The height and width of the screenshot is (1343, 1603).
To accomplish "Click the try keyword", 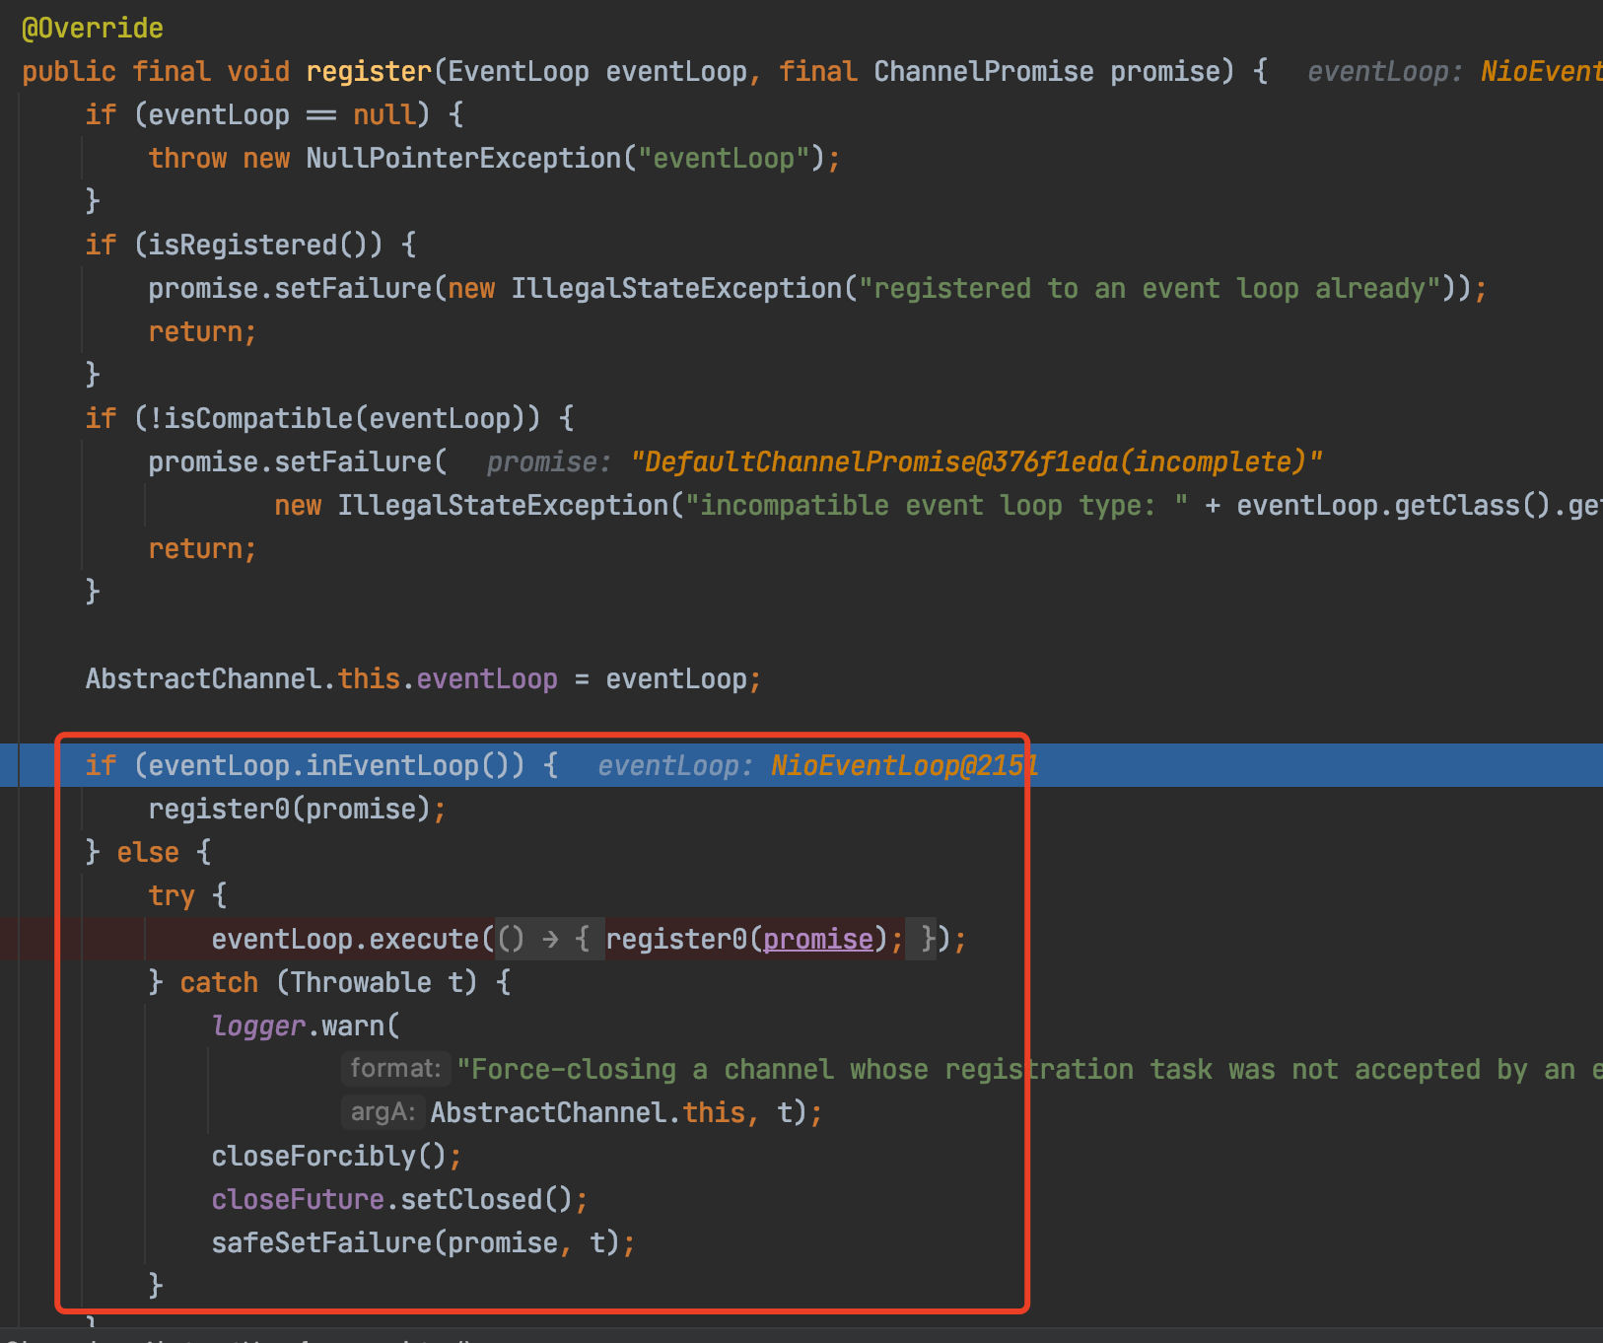I will (x=172, y=895).
